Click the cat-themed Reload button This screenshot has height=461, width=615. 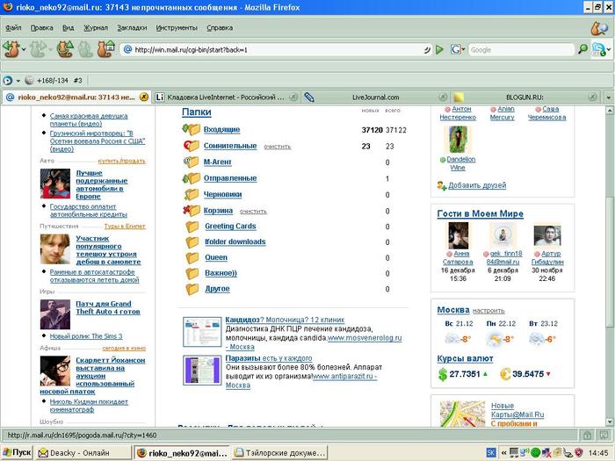[65, 49]
